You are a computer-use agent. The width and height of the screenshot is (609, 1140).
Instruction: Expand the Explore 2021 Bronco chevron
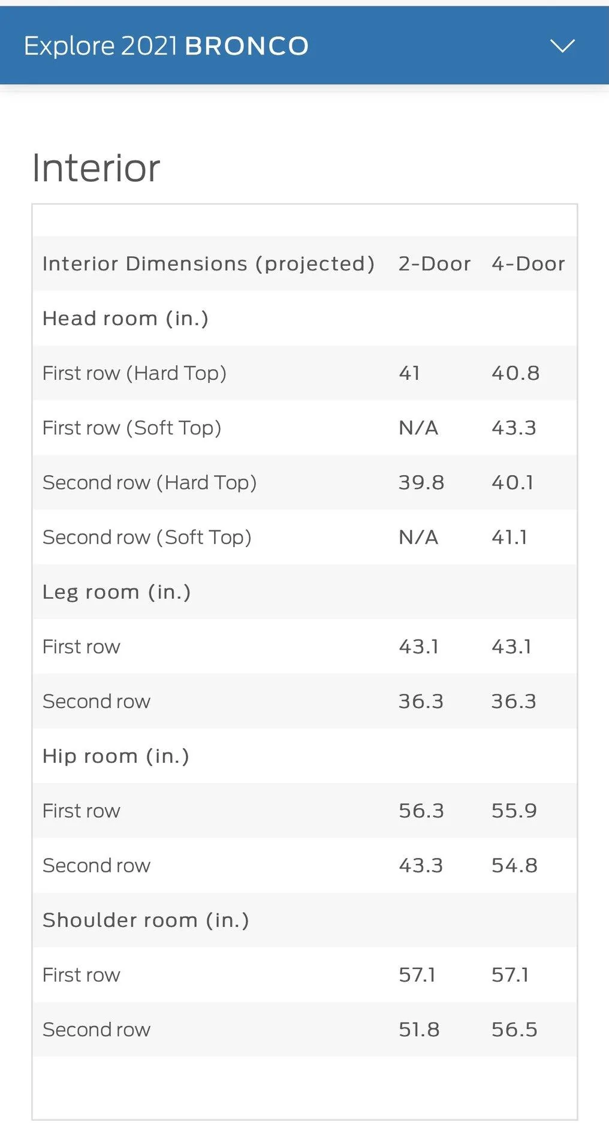coord(562,46)
